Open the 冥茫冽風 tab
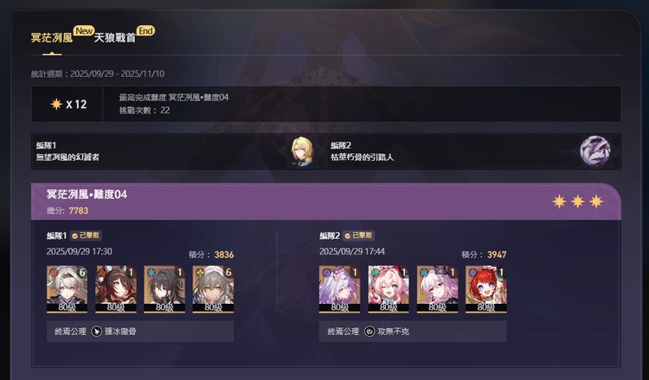649x380 pixels. (52, 38)
